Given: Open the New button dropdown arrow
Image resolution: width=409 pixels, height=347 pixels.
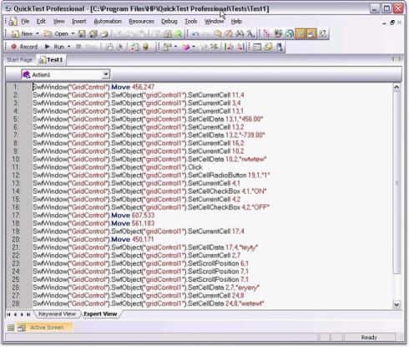Looking at the screenshot, I should pyautogui.click(x=38, y=34).
